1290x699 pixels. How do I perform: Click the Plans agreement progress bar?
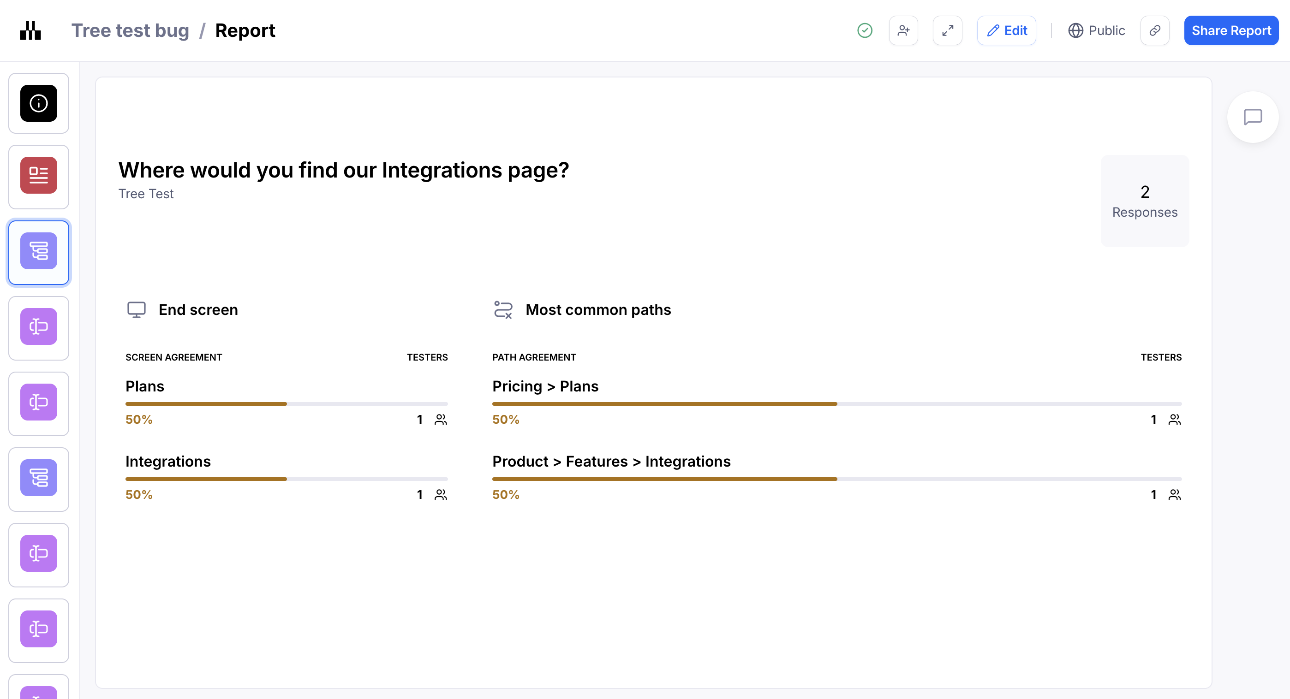point(287,404)
